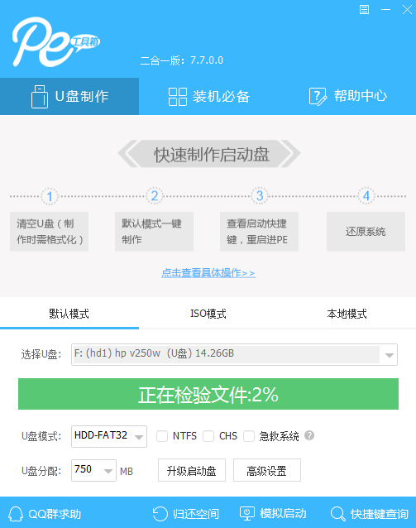Screen dimensions: 416x528
Task: Click the PE toolbox logo
Action: coord(56,41)
